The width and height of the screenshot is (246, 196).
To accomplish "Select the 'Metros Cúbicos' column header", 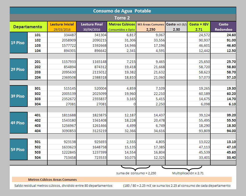I will (122, 27).
